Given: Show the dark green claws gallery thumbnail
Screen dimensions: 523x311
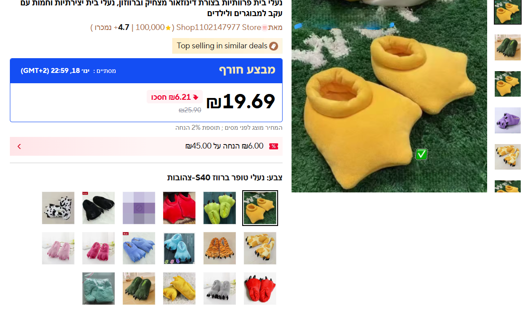Looking at the screenshot, I should pos(507,47).
